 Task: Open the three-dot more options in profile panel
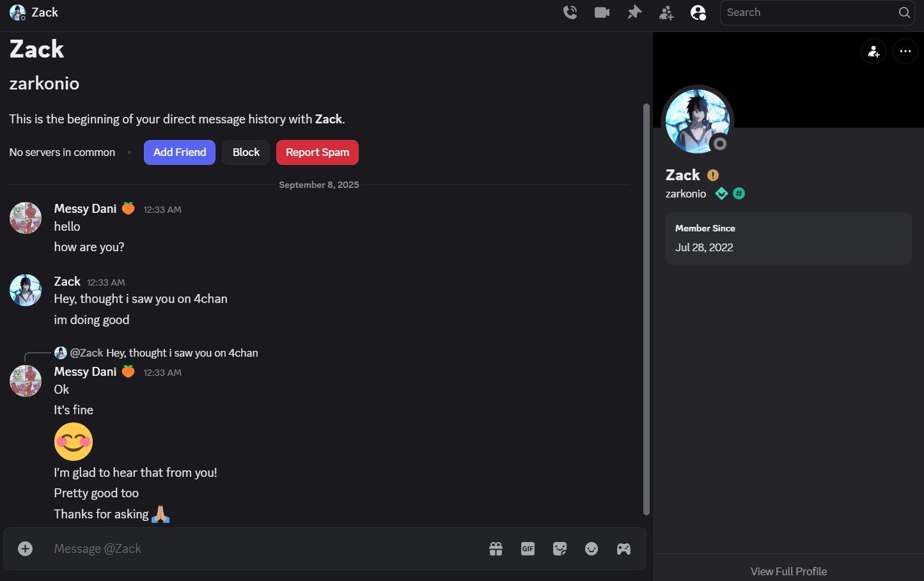[x=905, y=51]
